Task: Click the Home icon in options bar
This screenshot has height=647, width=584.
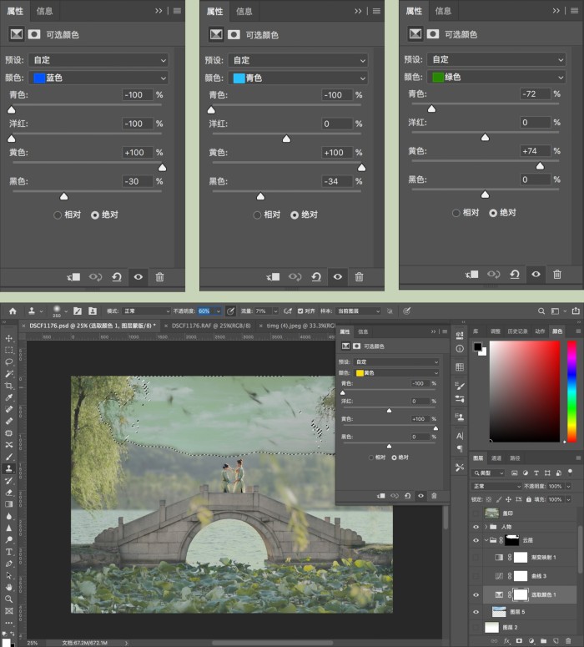Action: pyautogui.click(x=13, y=311)
